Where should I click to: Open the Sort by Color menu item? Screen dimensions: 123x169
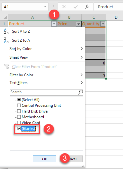click(x=43, y=49)
